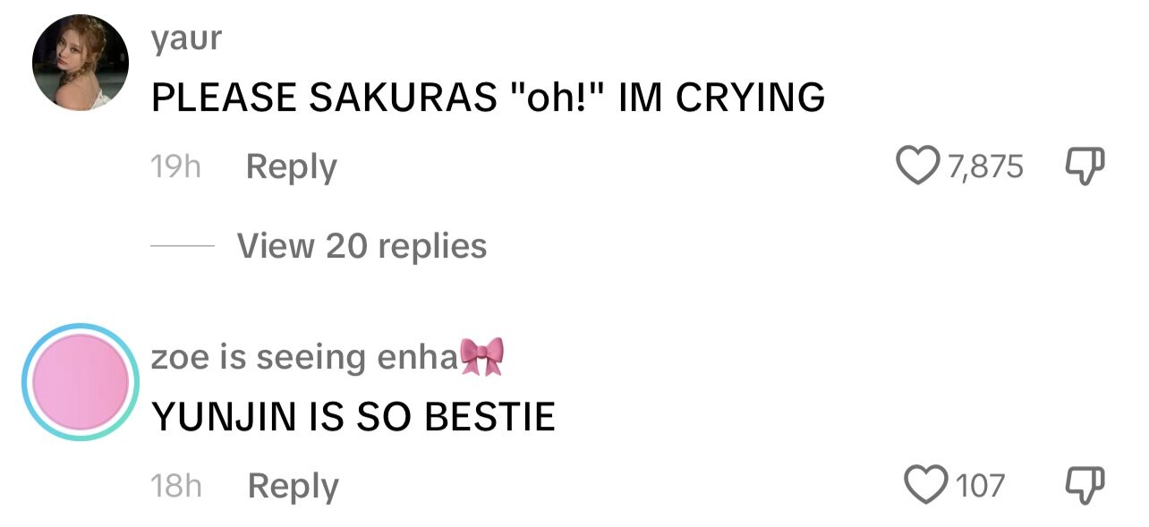Click the word CRYING in yaur's comment

click(750, 98)
